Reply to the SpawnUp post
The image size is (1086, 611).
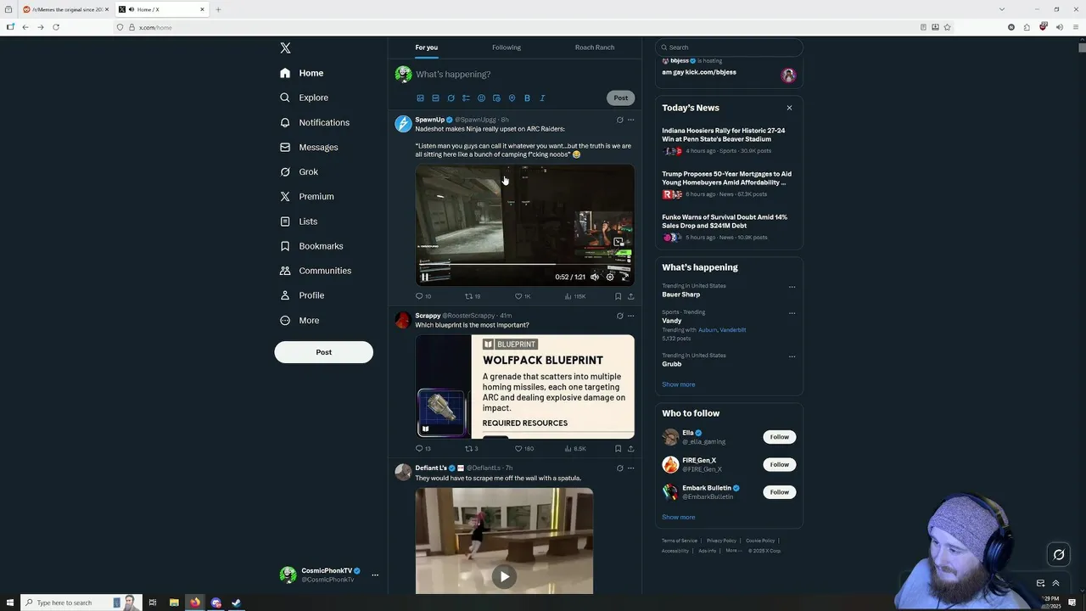[x=423, y=296]
